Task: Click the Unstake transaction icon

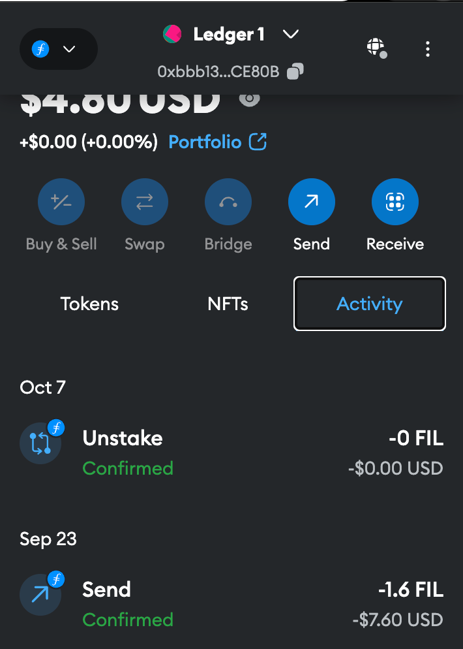Action: pos(40,443)
